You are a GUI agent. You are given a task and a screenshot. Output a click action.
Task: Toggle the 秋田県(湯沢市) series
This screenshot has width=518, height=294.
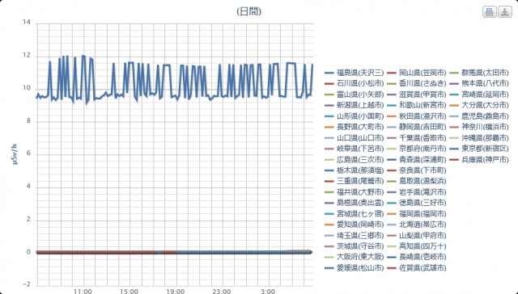pyautogui.click(x=417, y=116)
